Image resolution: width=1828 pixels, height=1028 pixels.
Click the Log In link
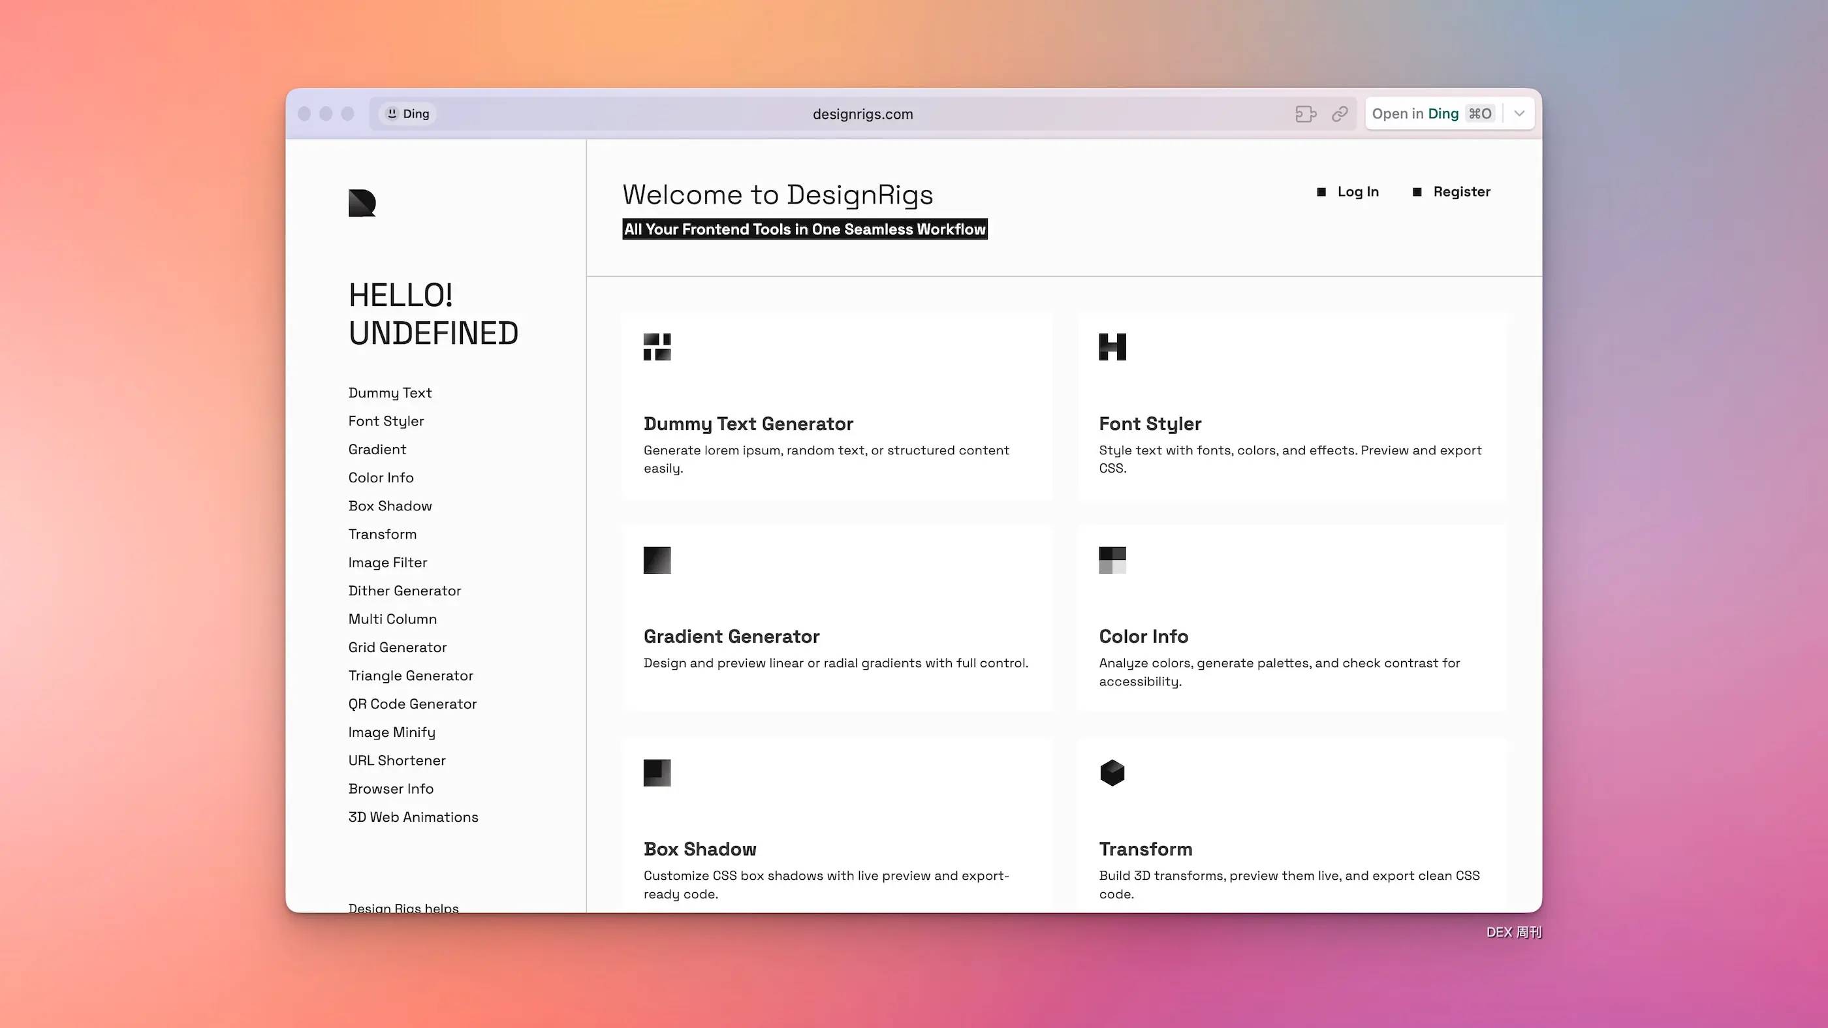(x=1357, y=191)
